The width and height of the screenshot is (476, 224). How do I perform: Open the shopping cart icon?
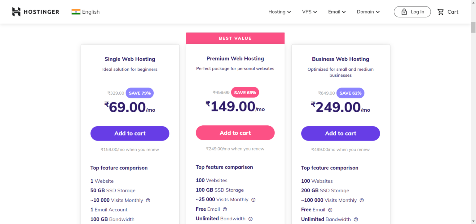pyautogui.click(x=440, y=12)
